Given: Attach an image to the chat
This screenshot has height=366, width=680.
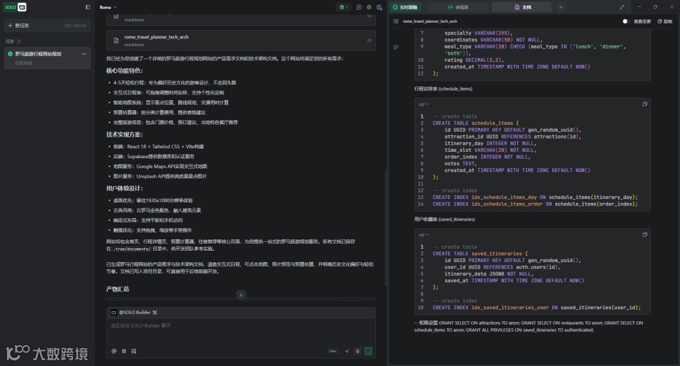Looking at the screenshot, I should pos(134,352).
